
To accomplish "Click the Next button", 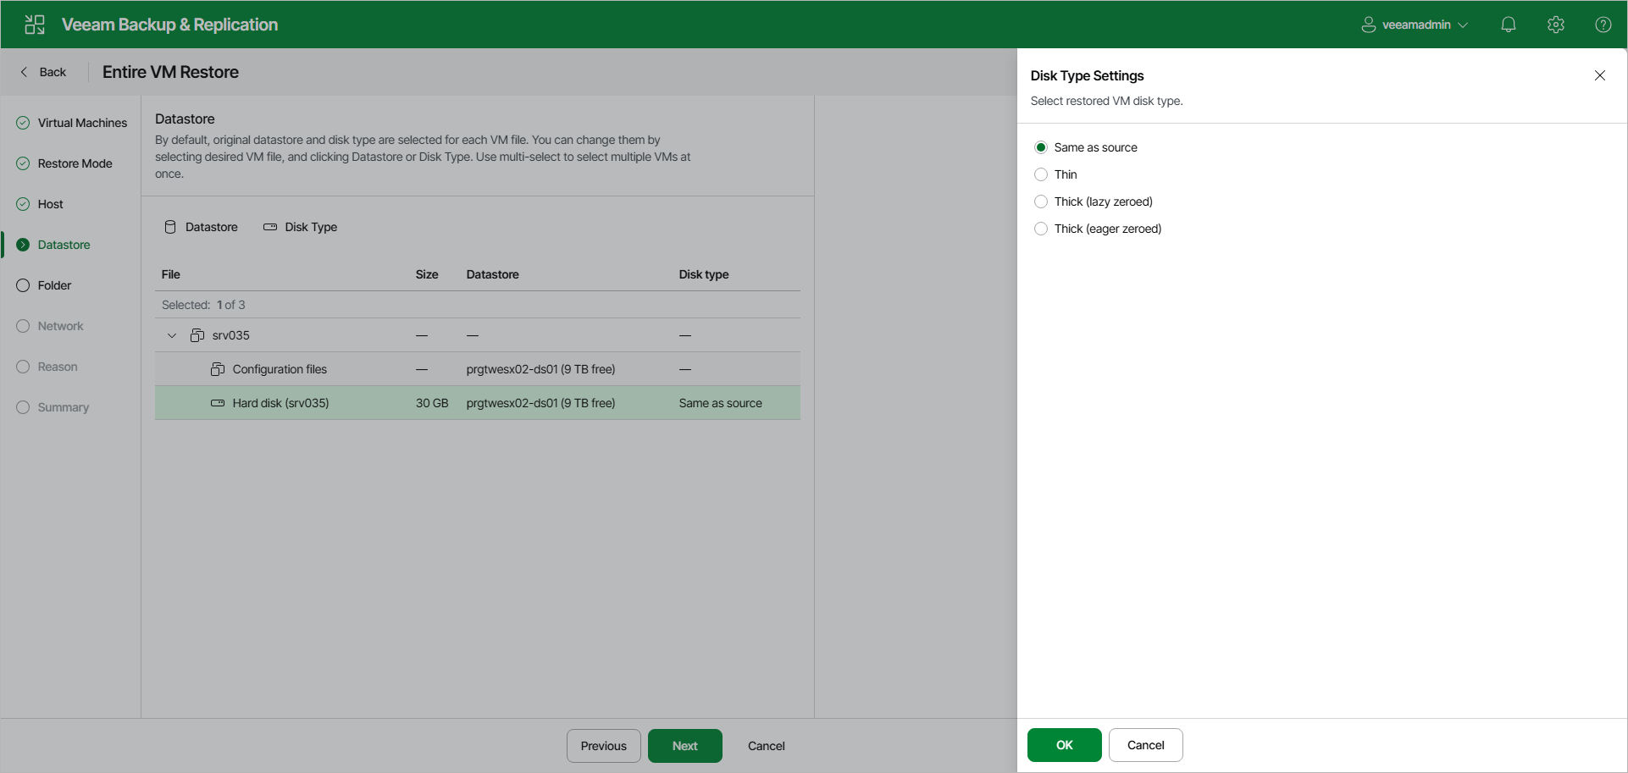I will tap(684, 745).
